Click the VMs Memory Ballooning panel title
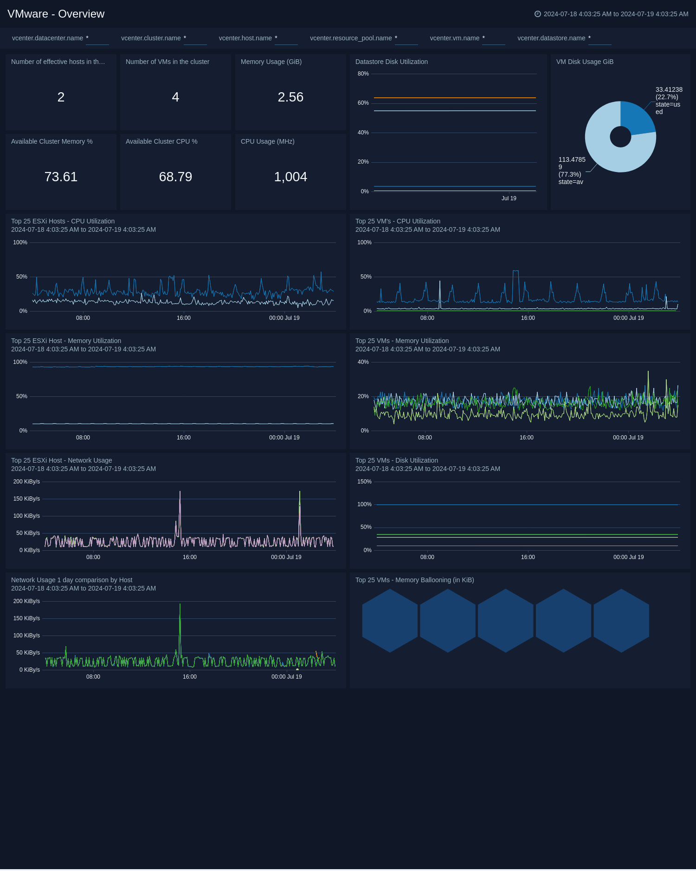Image resolution: width=696 pixels, height=871 pixels. 415,580
